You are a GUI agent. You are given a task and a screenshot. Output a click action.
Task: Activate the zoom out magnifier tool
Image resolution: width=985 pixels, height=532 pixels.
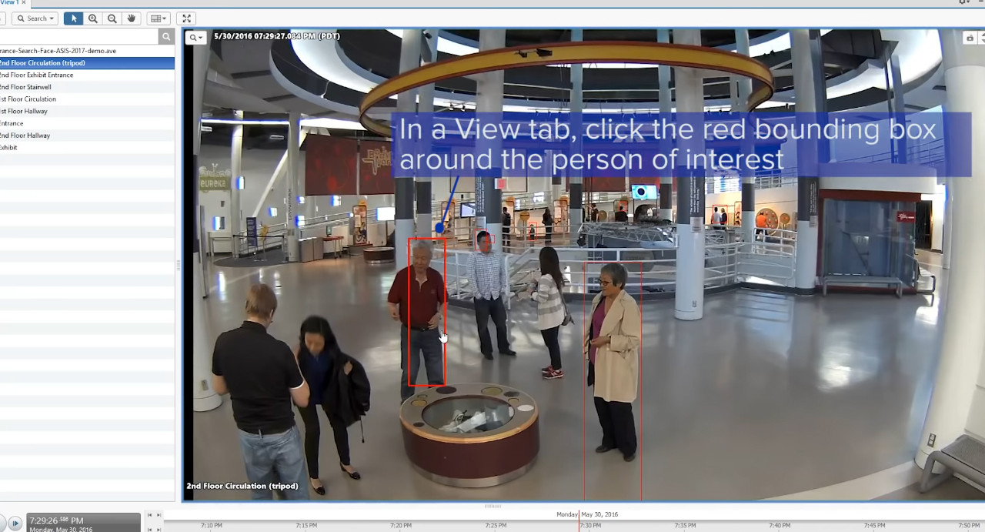coord(112,18)
